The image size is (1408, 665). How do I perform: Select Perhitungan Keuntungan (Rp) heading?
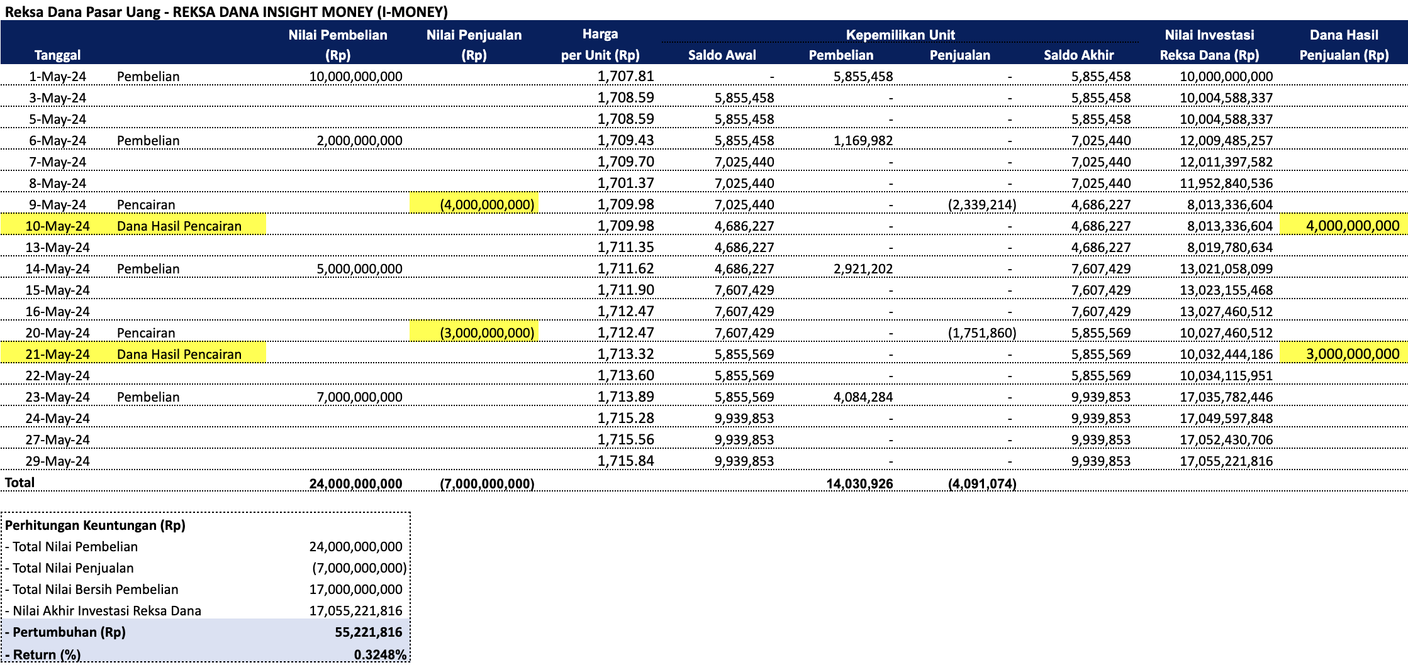pyautogui.click(x=95, y=525)
